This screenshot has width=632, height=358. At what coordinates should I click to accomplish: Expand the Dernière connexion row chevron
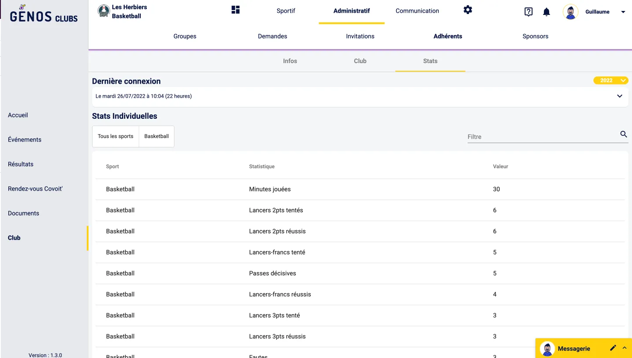click(619, 96)
